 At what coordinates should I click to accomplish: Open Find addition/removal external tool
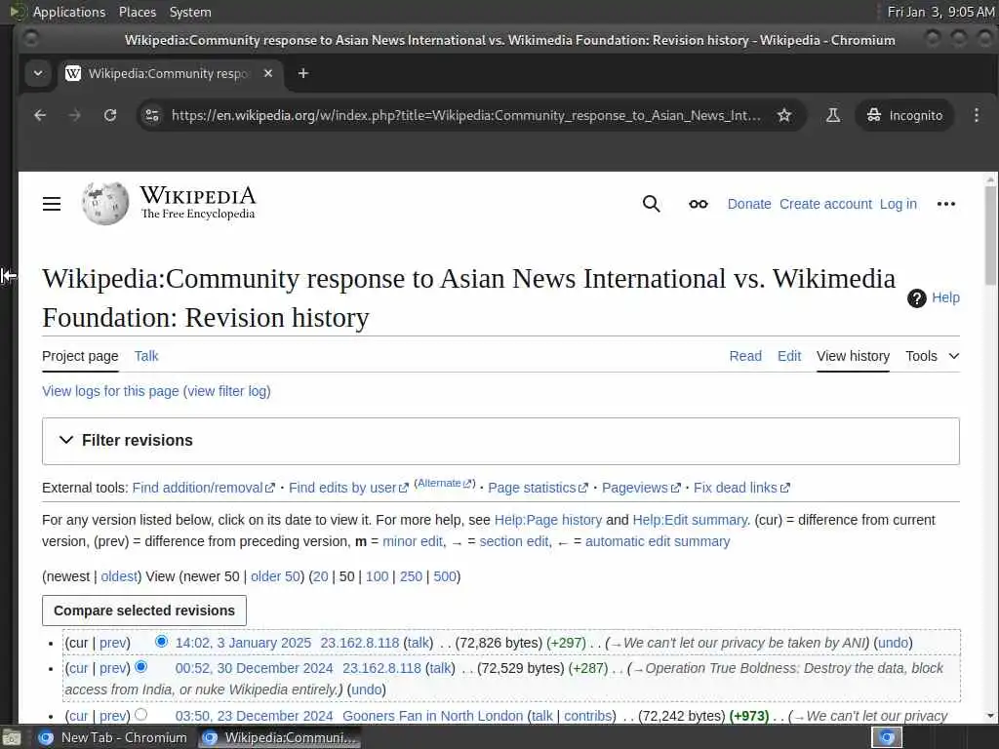pyautogui.click(x=203, y=488)
